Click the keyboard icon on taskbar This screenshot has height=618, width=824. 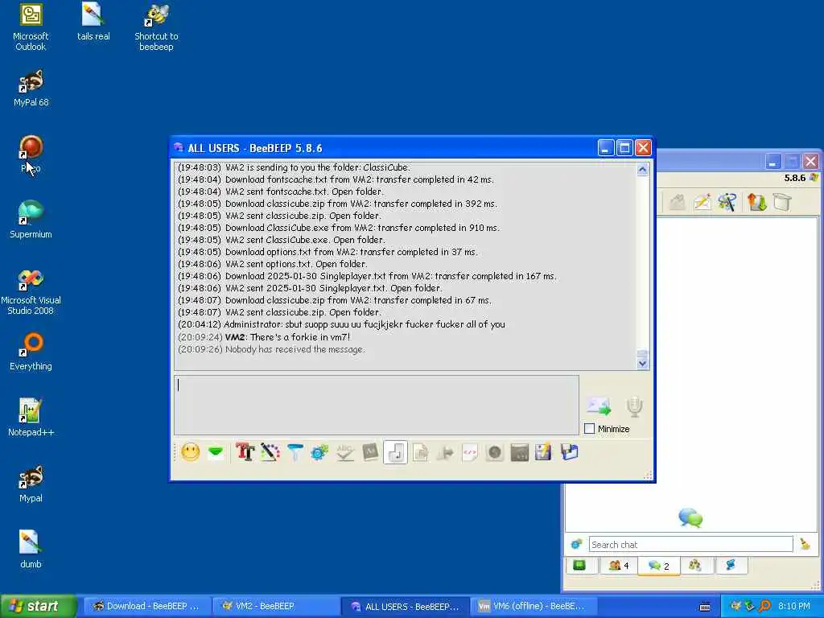pos(705,607)
